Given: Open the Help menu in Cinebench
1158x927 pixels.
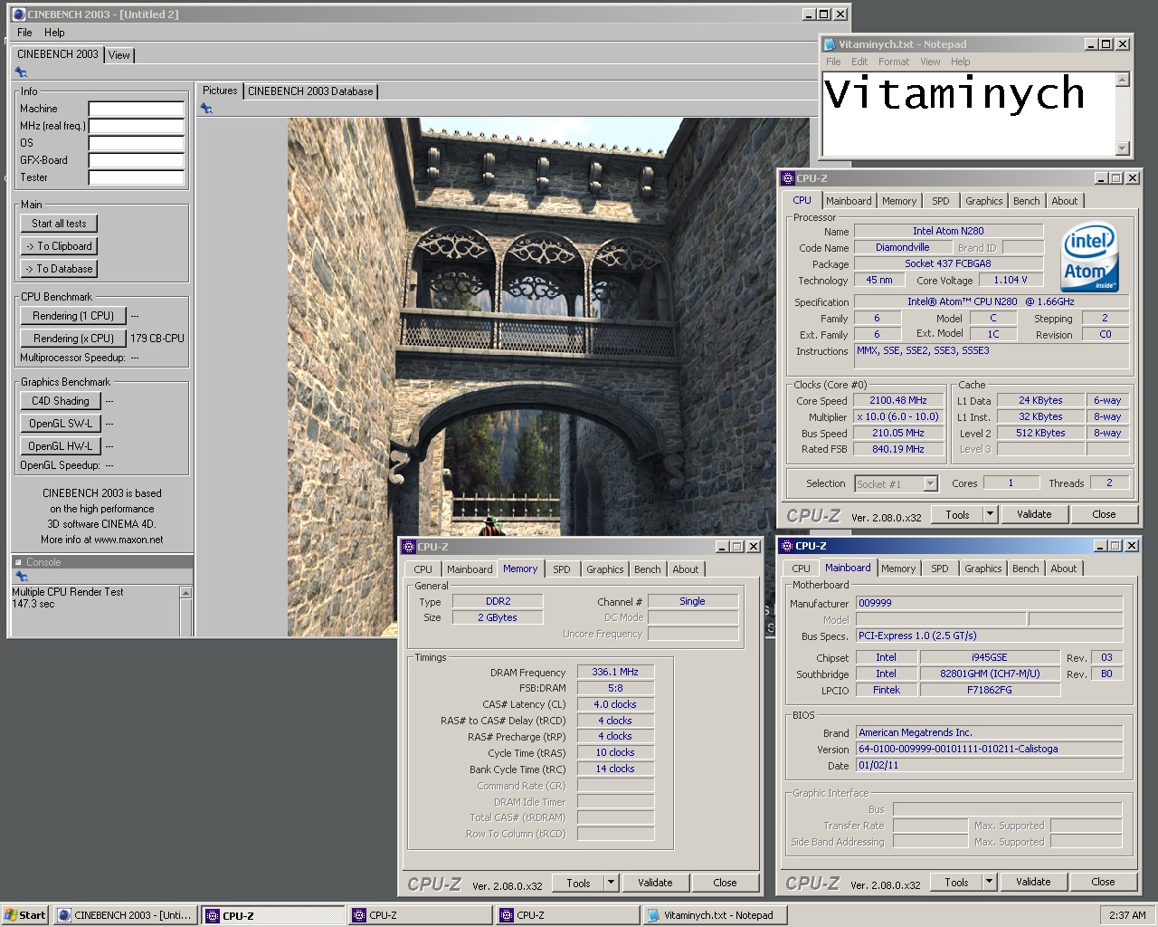Looking at the screenshot, I should pyautogui.click(x=54, y=33).
